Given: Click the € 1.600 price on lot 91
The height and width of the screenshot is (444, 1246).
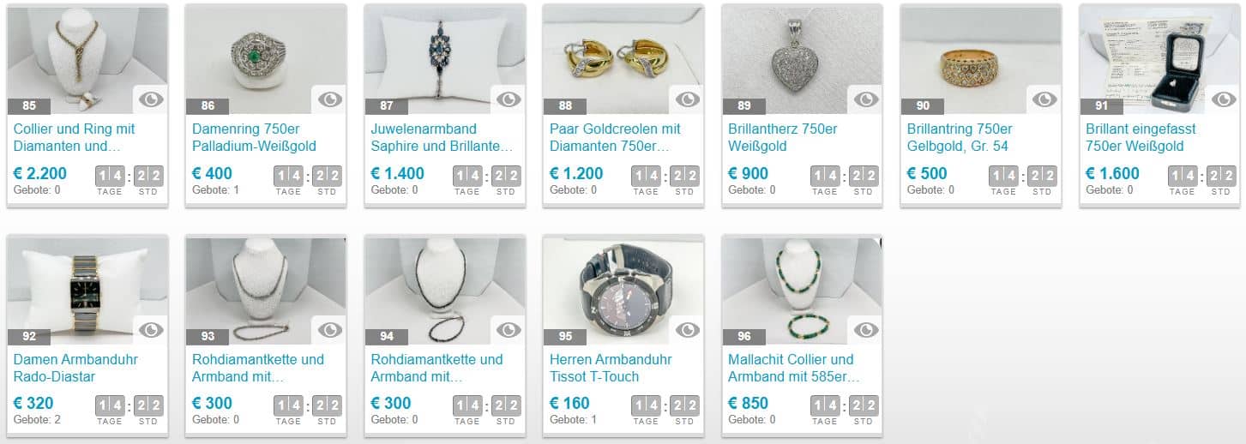Looking at the screenshot, I should click(1112, 173).
